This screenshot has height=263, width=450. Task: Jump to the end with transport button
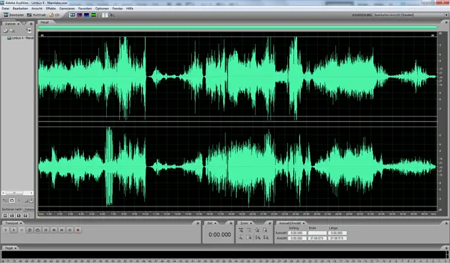(69, 229)
